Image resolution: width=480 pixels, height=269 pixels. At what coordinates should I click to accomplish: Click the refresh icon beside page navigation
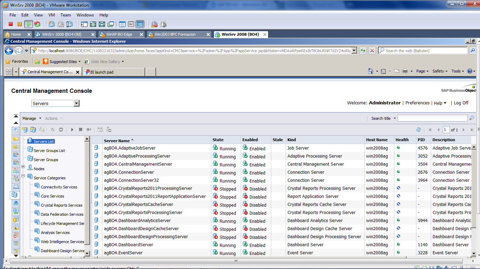coord(419,130)
